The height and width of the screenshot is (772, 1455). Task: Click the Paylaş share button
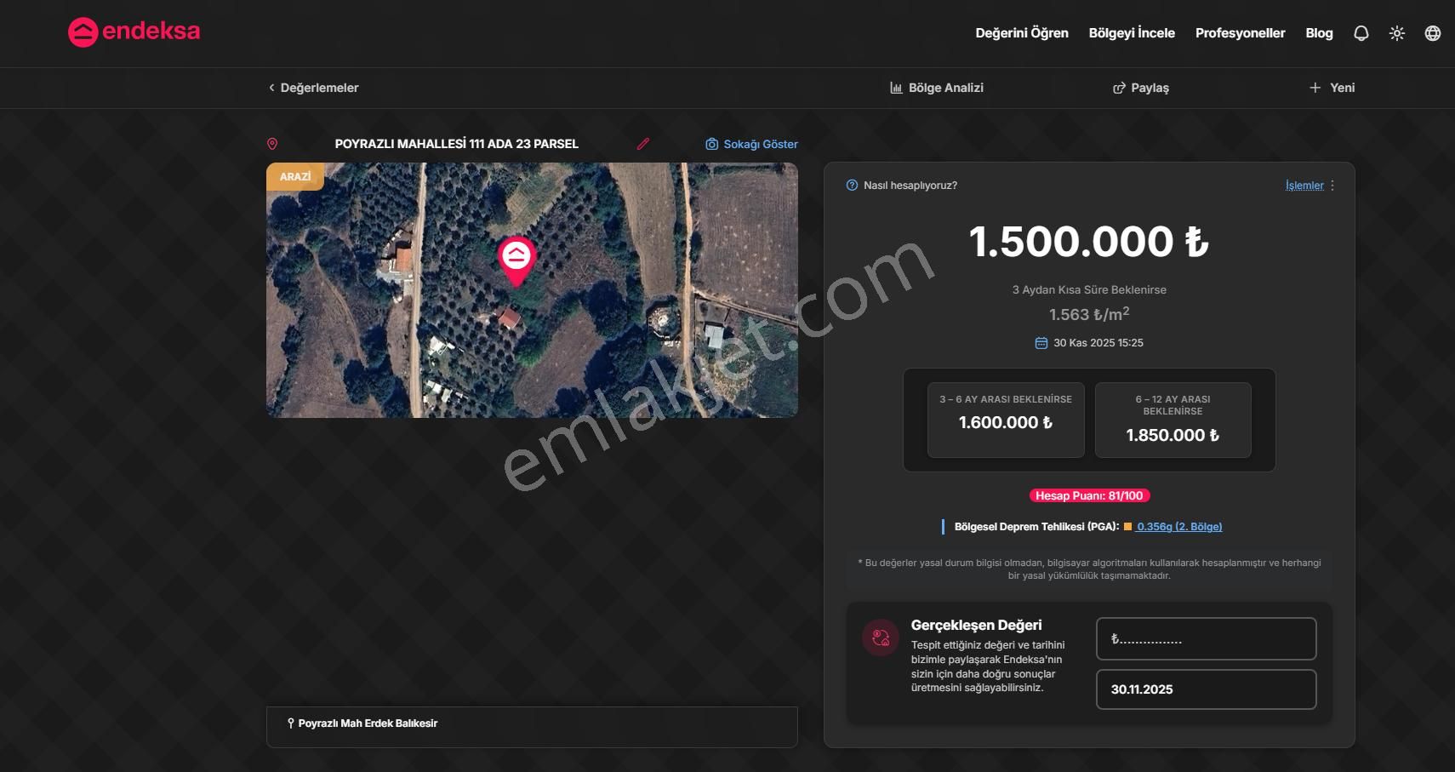(1141, 88)
